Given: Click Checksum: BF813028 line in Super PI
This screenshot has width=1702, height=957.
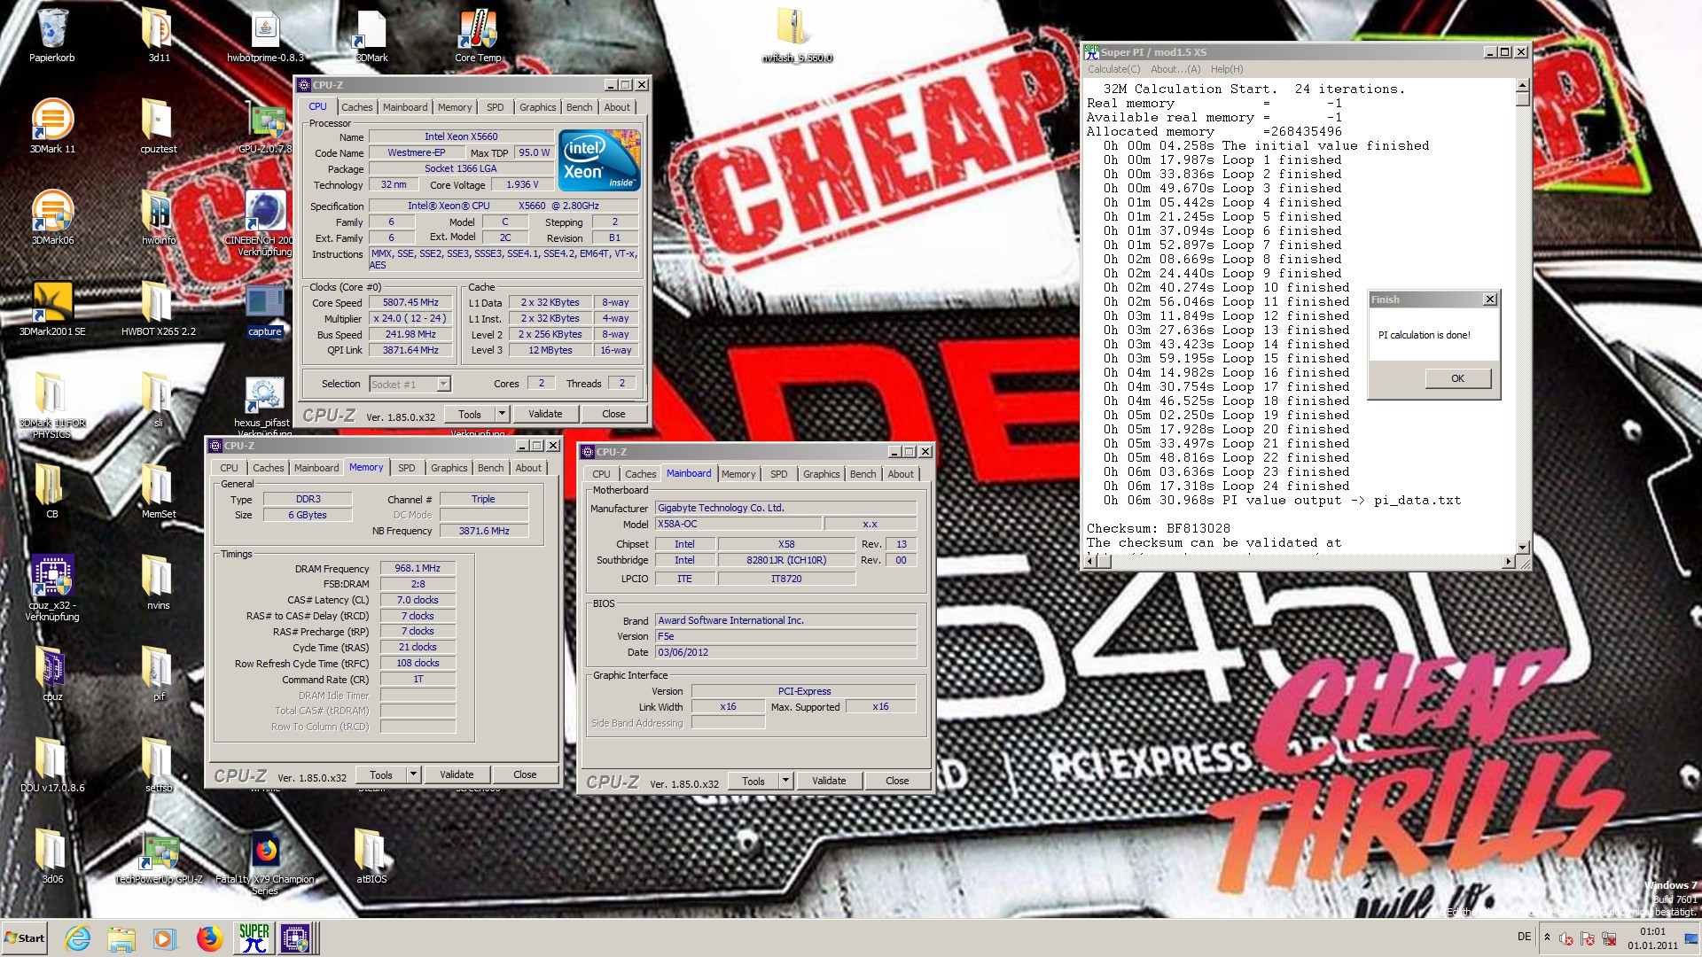Looking at the screenshot, I should (x=1158, y=528).
